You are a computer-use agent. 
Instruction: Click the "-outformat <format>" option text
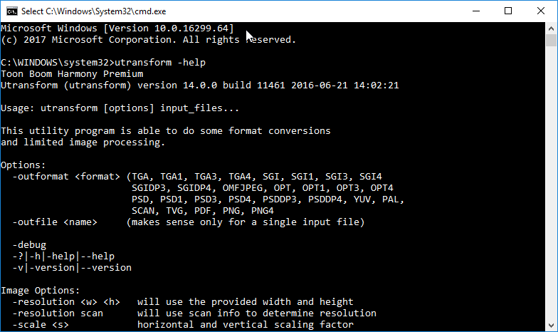coord(66,177)
